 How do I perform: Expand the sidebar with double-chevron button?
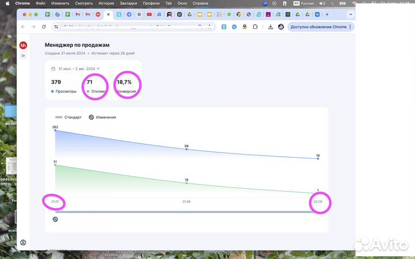tap(23, 56)
